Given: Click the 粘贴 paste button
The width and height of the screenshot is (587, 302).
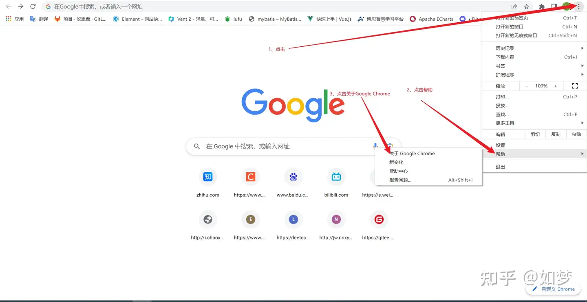Looking at the screenshot, I should click(576, 134).
